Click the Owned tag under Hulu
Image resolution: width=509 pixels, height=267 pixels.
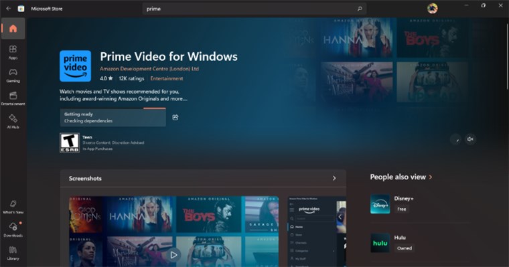pos(405,248)
